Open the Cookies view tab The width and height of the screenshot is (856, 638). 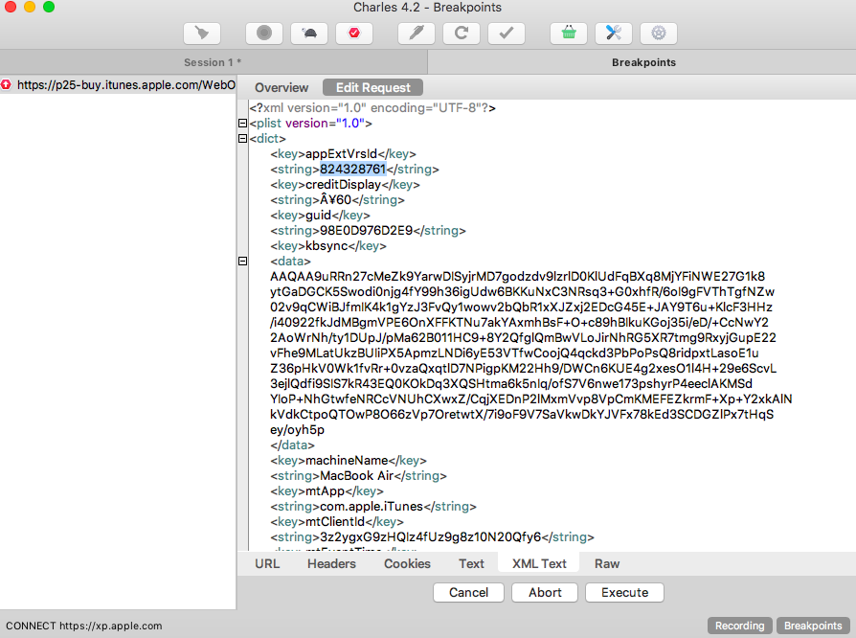tap(407, 563)
